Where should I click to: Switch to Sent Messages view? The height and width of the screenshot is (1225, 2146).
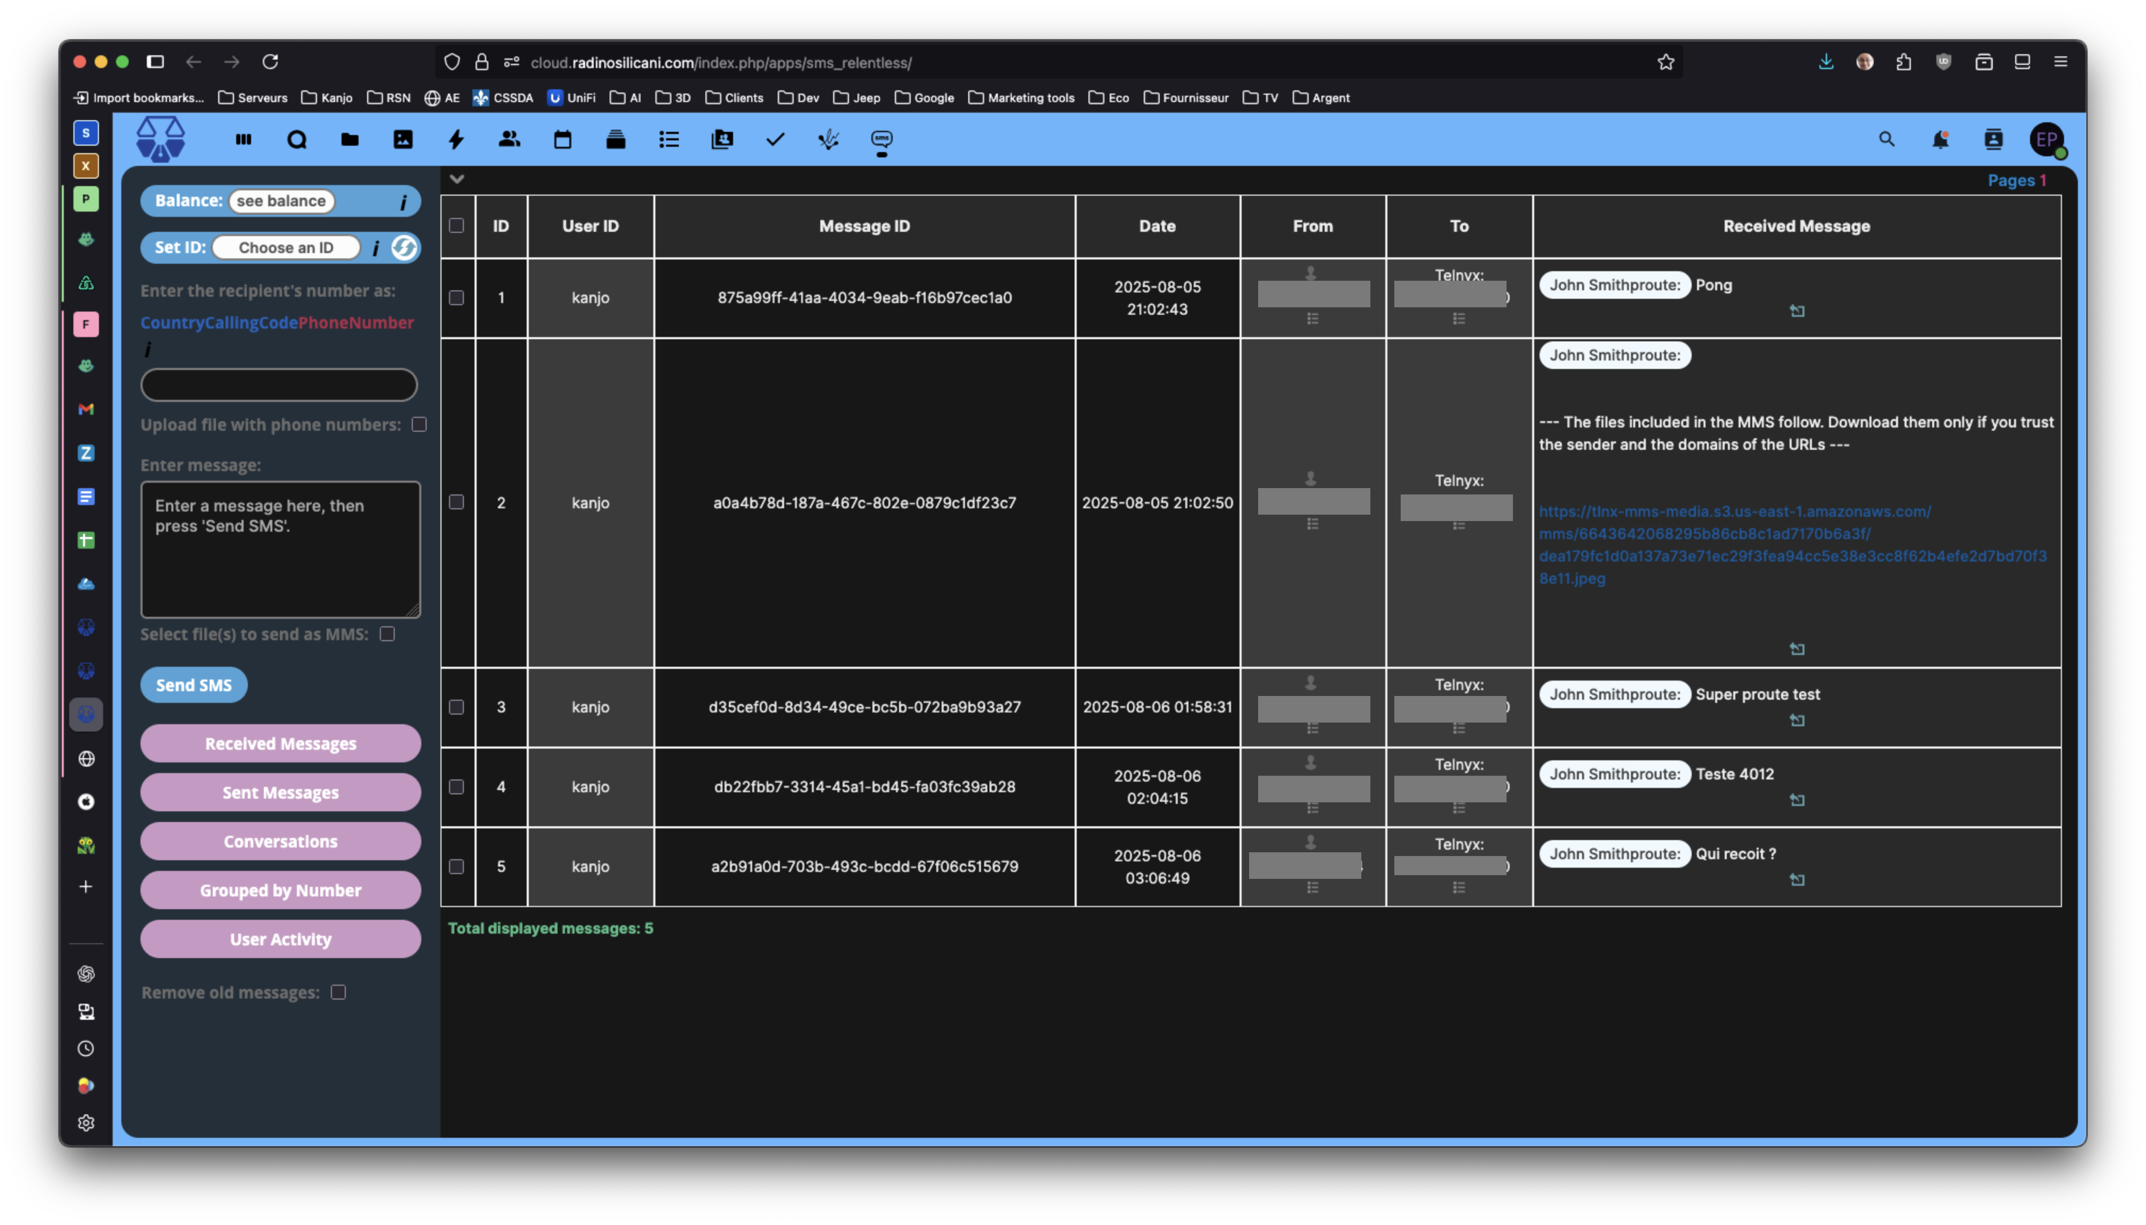(x=280, y=793)
